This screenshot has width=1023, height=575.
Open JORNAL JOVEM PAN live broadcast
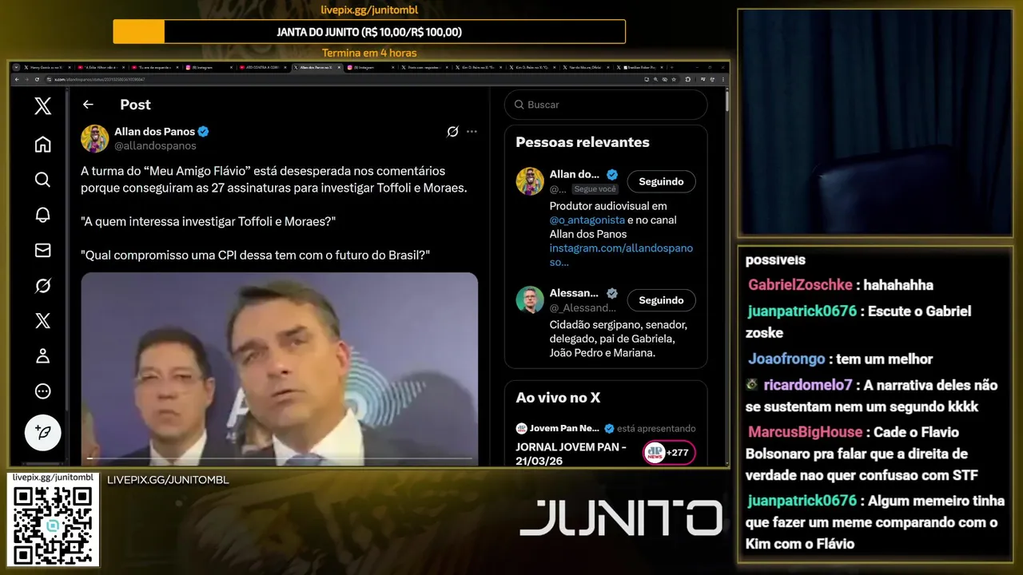(571, 454)
